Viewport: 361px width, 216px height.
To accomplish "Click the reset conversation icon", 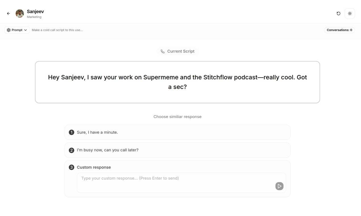I will point(338,13).
